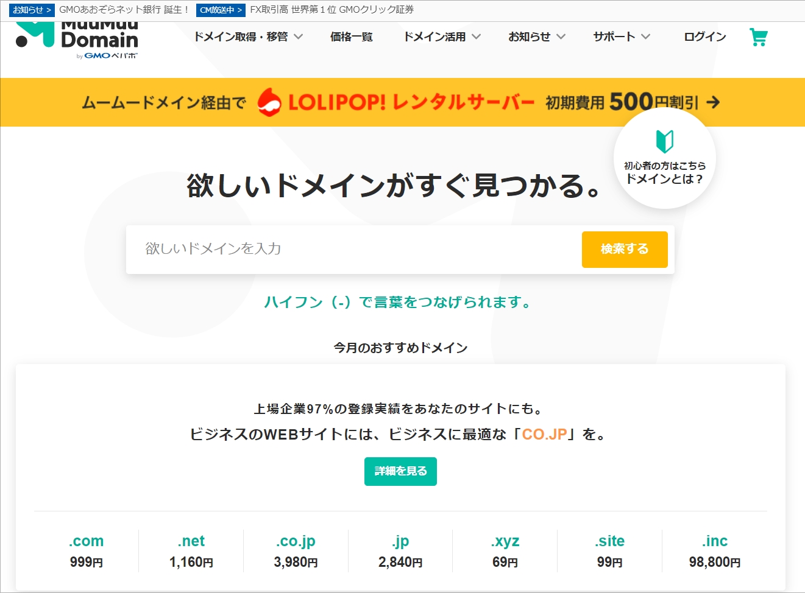Click the 上場企業97%の登録実績 text line
805x593 pixels.
coord(400,409)
